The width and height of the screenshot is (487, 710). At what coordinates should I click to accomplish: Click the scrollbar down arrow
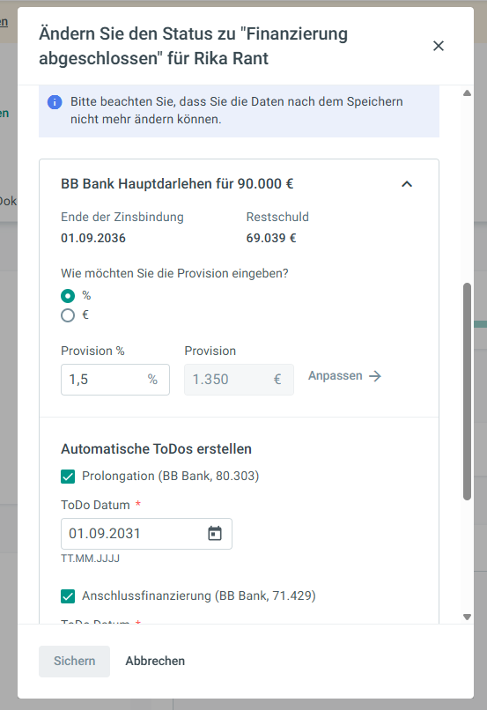tap(467, 617)
